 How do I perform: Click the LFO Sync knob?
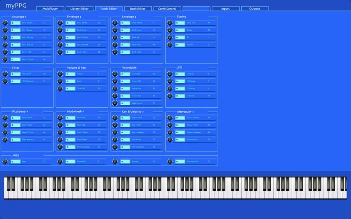tap(170, 96)
